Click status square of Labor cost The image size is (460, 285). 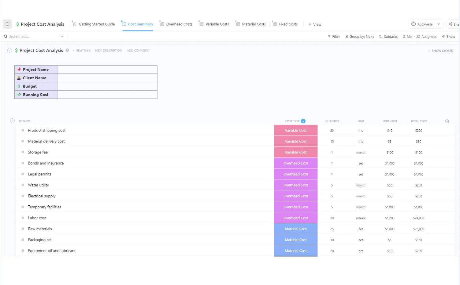point(23,218)
